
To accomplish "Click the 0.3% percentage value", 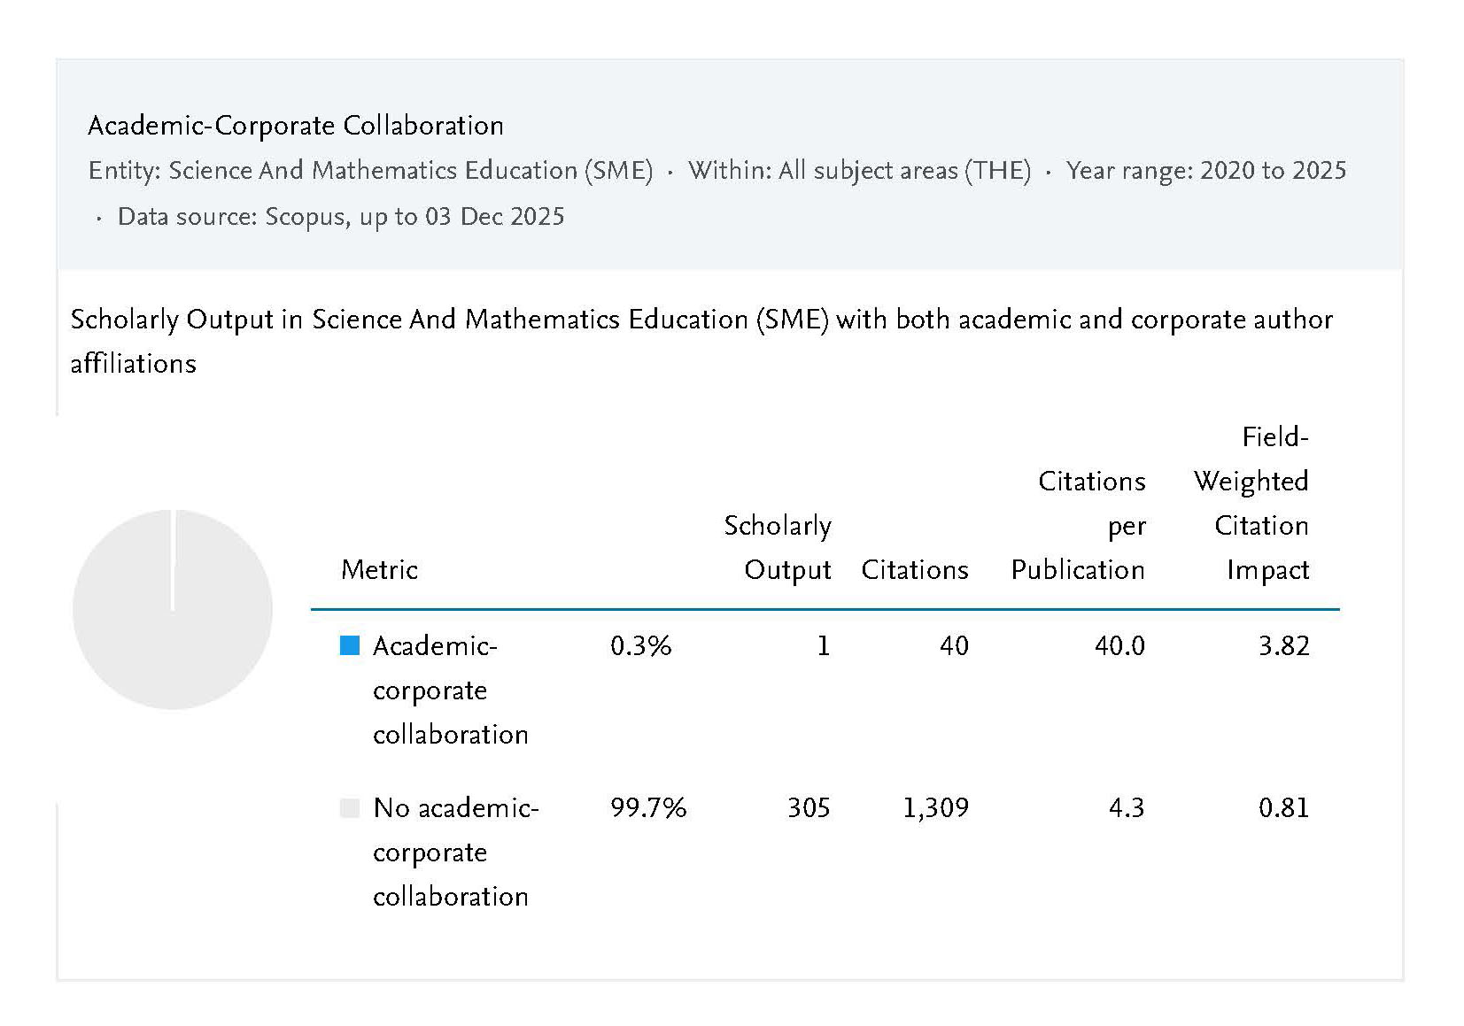I will [640, 645].
